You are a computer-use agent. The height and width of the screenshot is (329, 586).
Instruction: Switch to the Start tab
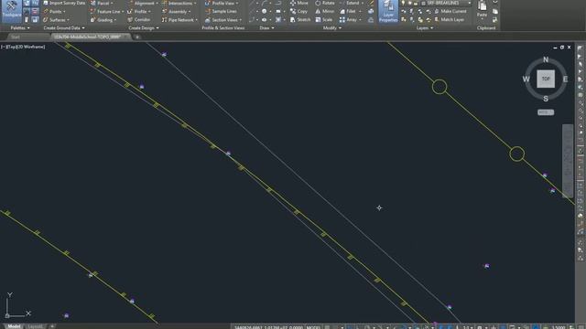pyautogui.click(x=16, y=37)
